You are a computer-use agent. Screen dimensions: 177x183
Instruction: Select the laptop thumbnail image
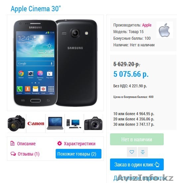coord(55,123)
